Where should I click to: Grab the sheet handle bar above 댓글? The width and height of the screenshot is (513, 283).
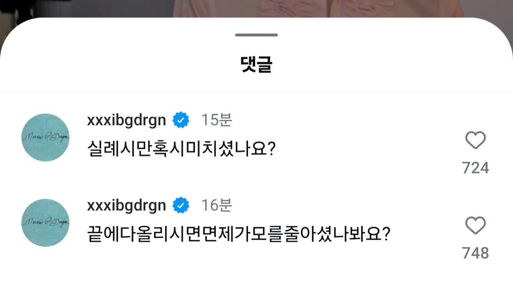coord(256,35)
